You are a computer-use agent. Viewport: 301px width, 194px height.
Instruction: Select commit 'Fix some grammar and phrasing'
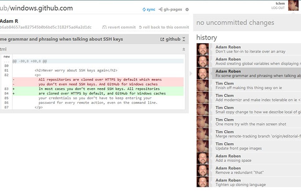click(x=249, y=73)
